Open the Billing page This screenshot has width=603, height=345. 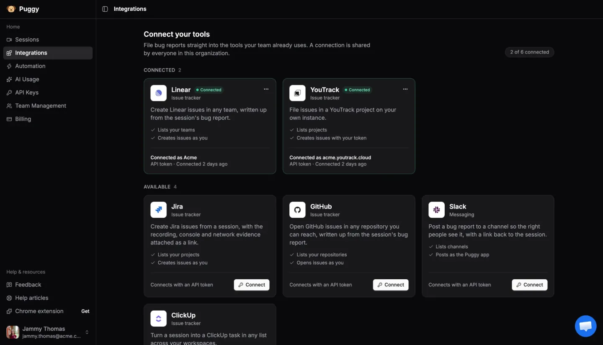[48, 119]
